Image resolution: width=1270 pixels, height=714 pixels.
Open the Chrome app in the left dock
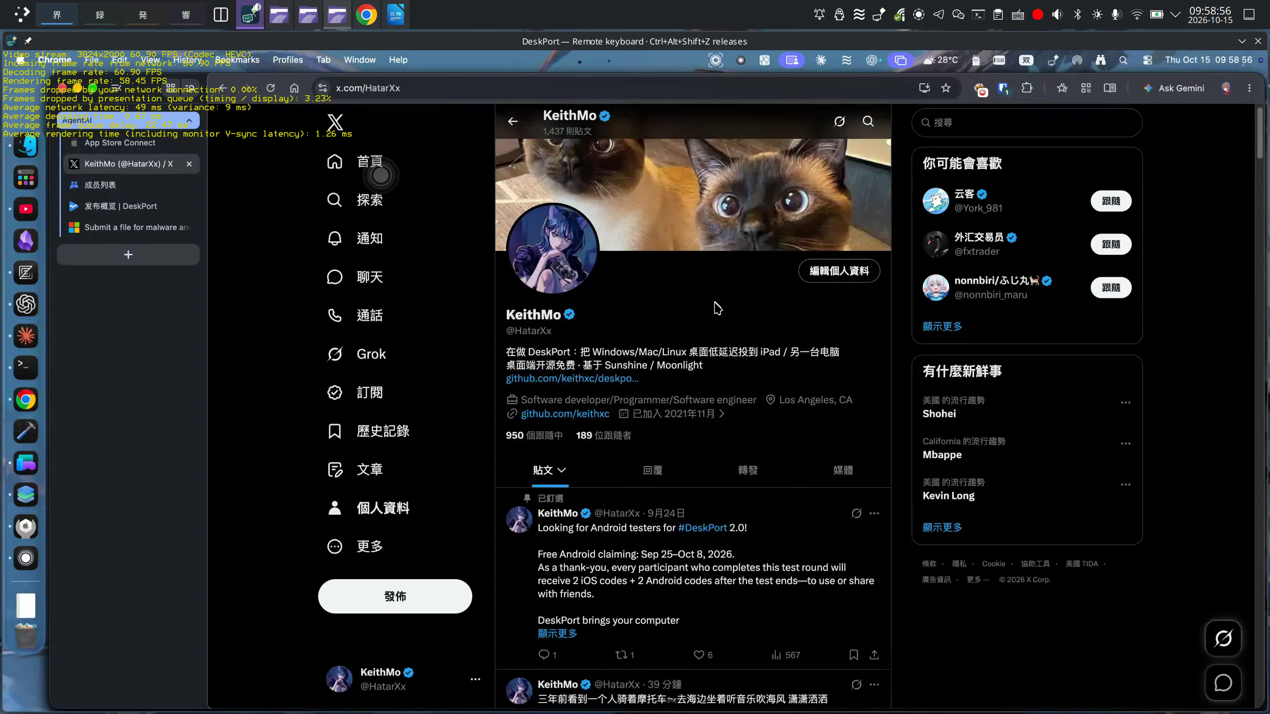click(x=26, y=400)
